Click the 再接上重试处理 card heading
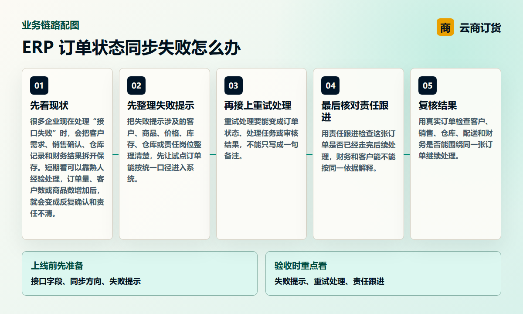523x314 pixels. point(258,106)
